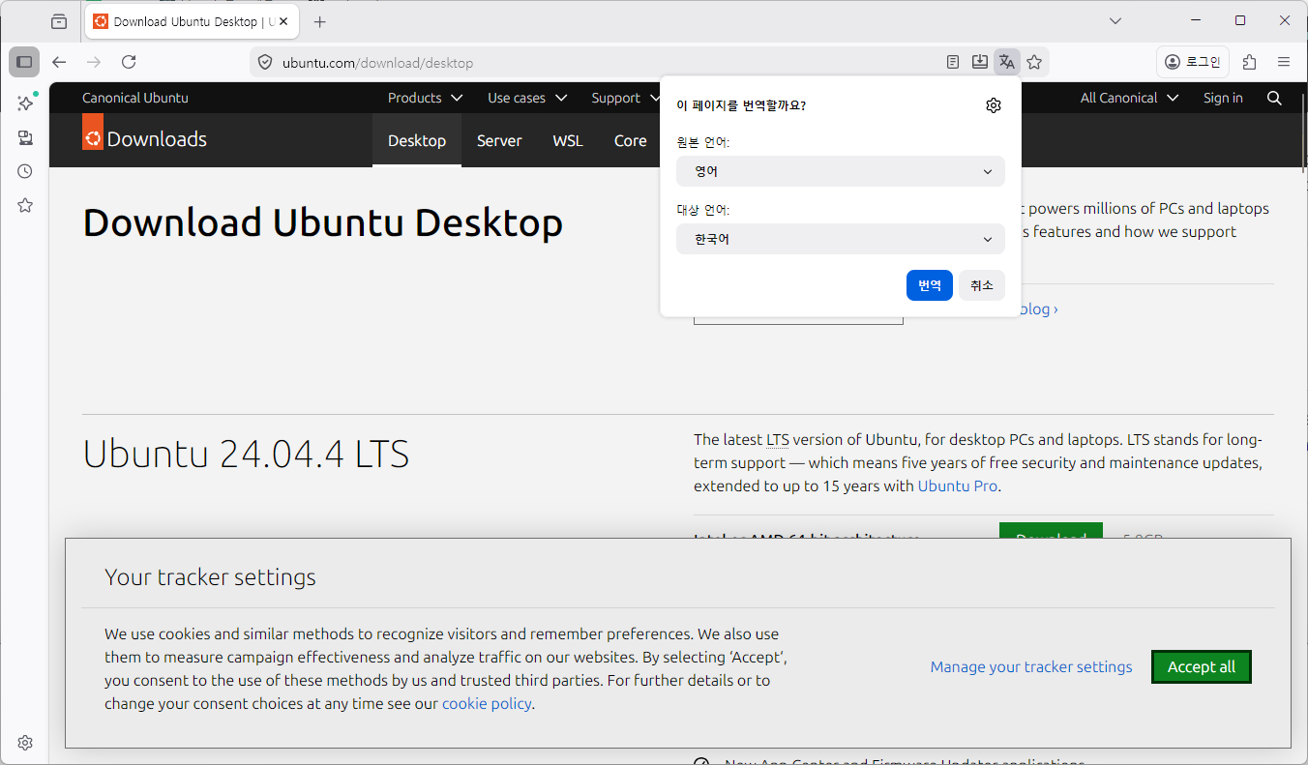
Task: Click the translate page icon in address bar
Action: (1007, 62)
